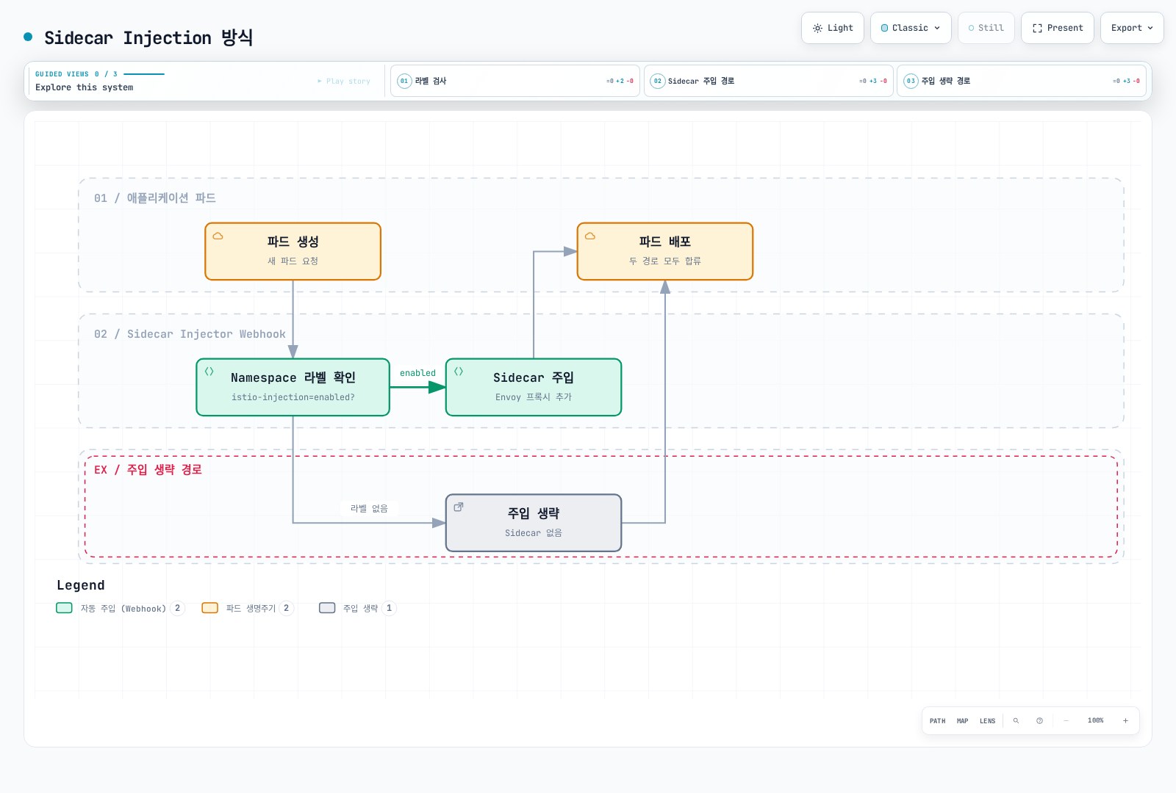Click the 02 / Sidecar Injector Webhook group label

click(x=190, y=334)
